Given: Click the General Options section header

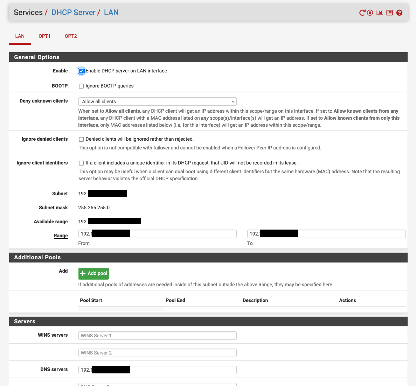Looking at the screenshot, I should [x=208, y=57].
